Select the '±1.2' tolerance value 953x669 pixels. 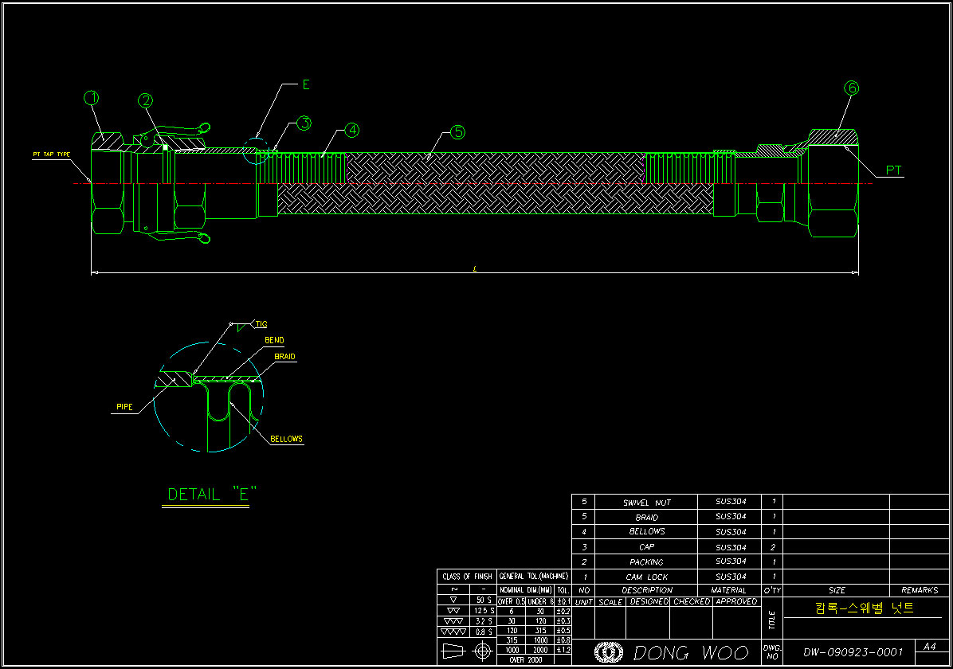[x=563, y=650]
